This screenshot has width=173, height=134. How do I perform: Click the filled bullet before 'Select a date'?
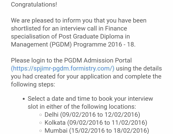point(24,99)
